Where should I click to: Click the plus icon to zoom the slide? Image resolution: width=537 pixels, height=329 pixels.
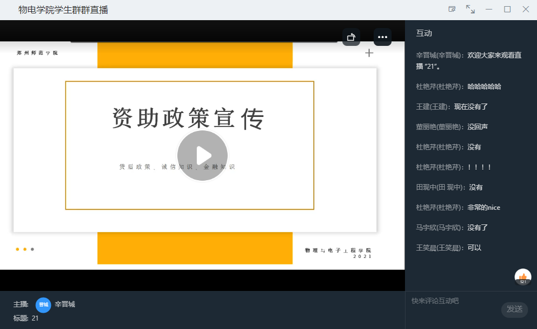(x=369, y=53)
